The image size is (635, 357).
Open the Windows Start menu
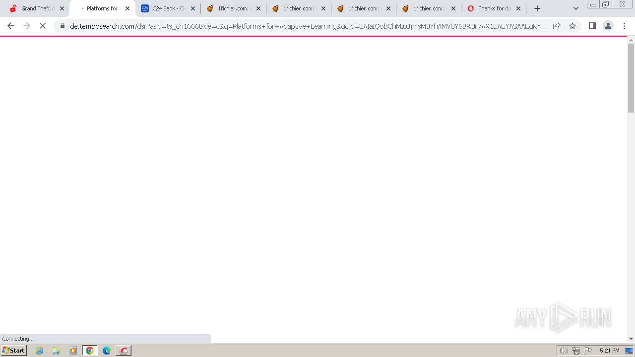pyautogui.click(x=13, y=351)
